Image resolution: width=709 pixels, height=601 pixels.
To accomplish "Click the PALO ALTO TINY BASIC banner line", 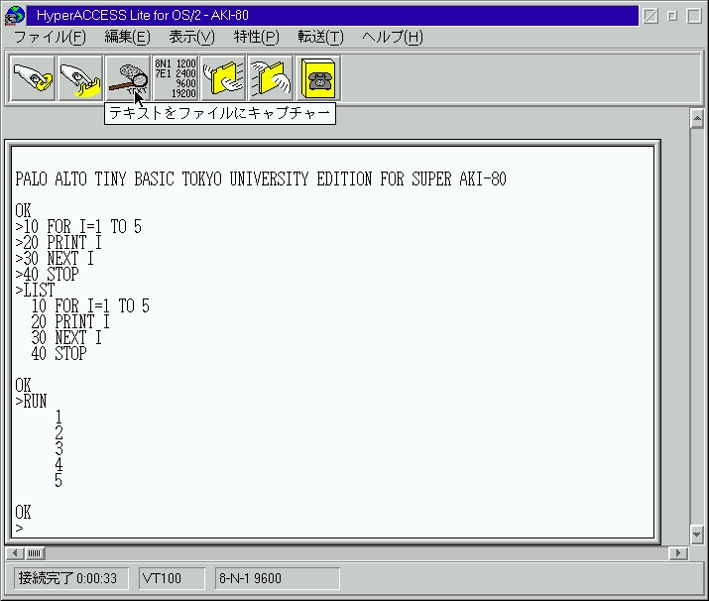I will tap(261, 180).
